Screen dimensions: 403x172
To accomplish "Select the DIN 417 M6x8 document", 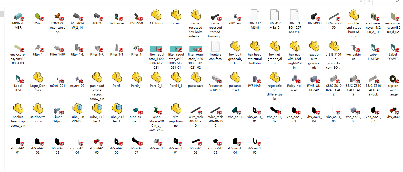I will [255, 15].
